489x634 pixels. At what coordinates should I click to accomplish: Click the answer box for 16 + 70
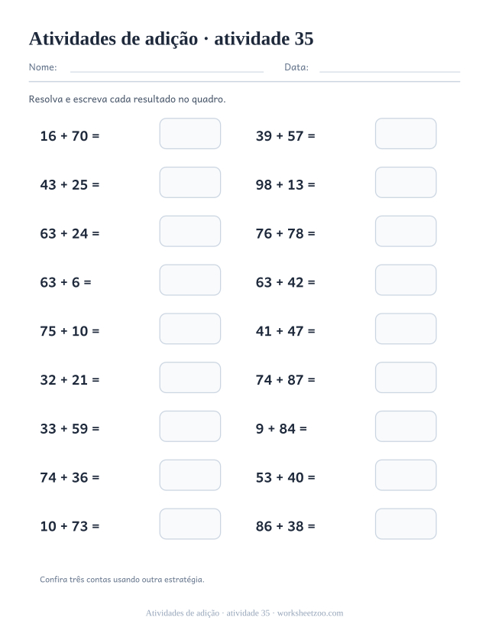tap(189, 133)
